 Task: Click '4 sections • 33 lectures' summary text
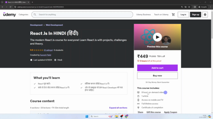[x=50, y=108]
